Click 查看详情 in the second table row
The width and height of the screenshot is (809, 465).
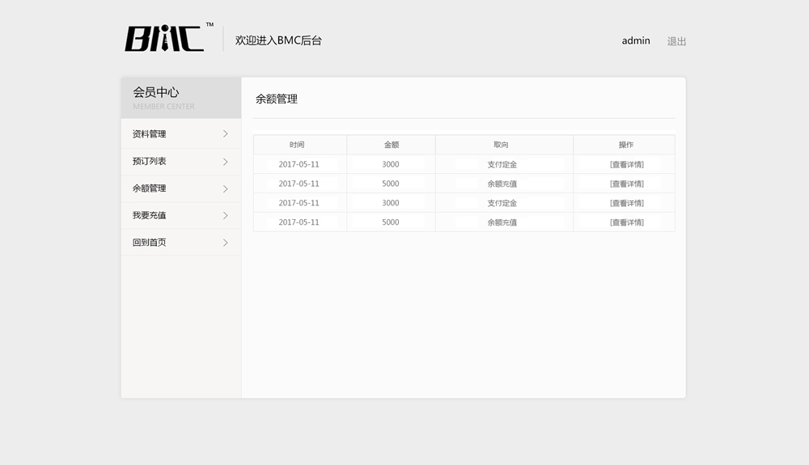(x=627, y=184)
